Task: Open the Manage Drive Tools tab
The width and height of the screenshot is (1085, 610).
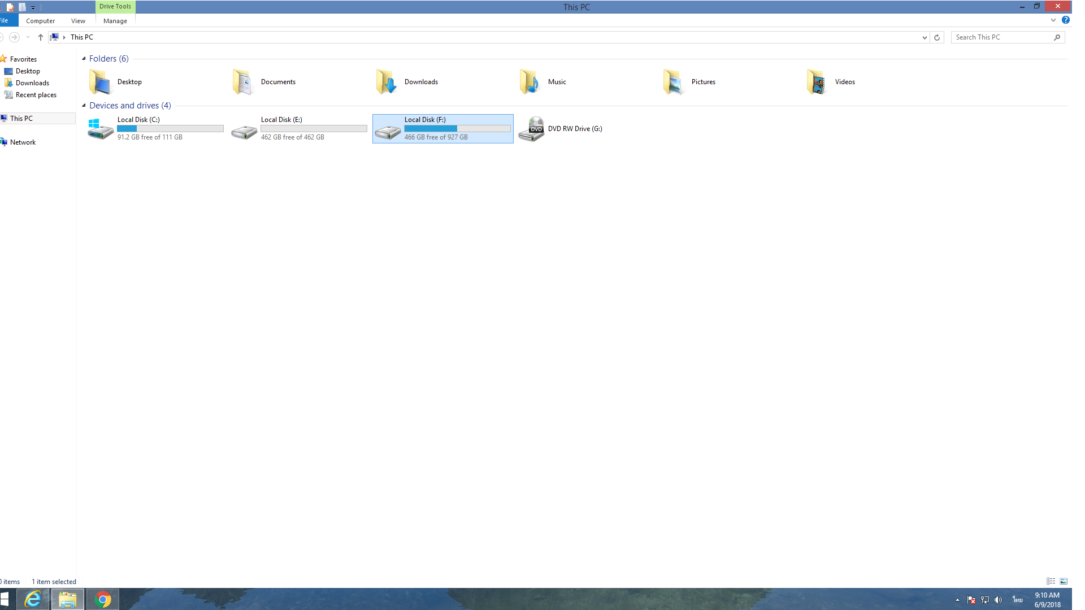Action: click(115, 21)
